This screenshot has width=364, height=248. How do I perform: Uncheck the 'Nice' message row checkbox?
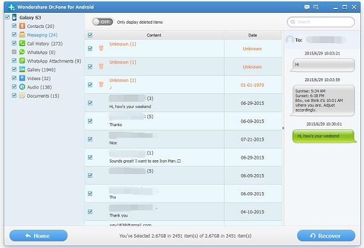[90, 139]
